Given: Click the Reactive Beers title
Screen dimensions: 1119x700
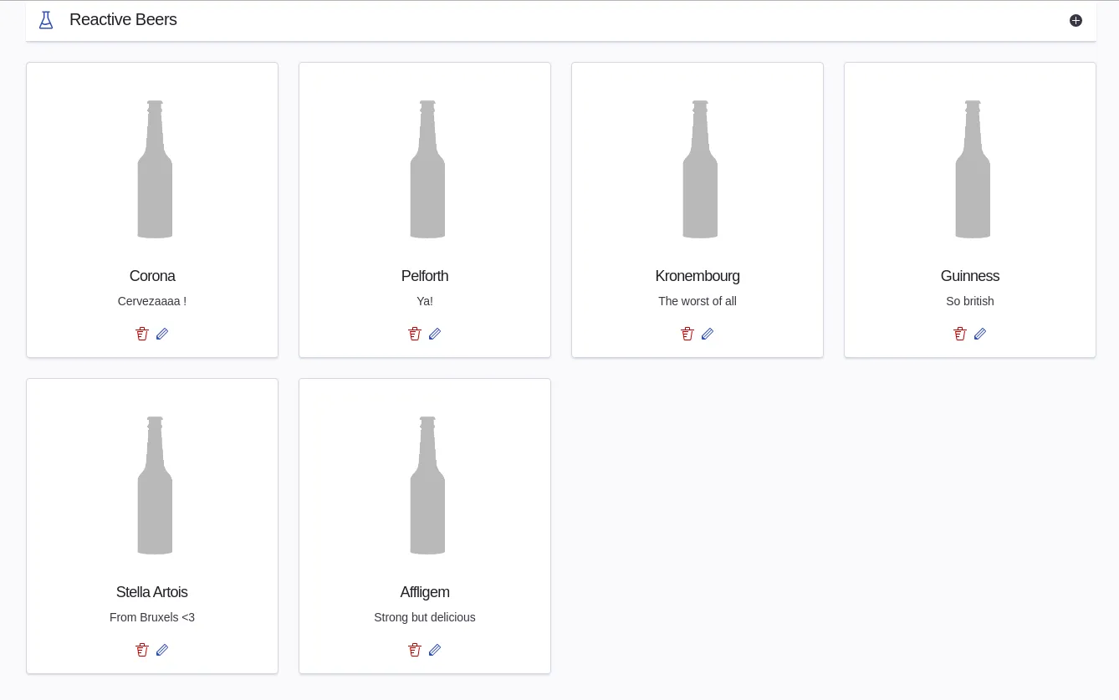Looking at the screenshot, I should tap(123, 20).
